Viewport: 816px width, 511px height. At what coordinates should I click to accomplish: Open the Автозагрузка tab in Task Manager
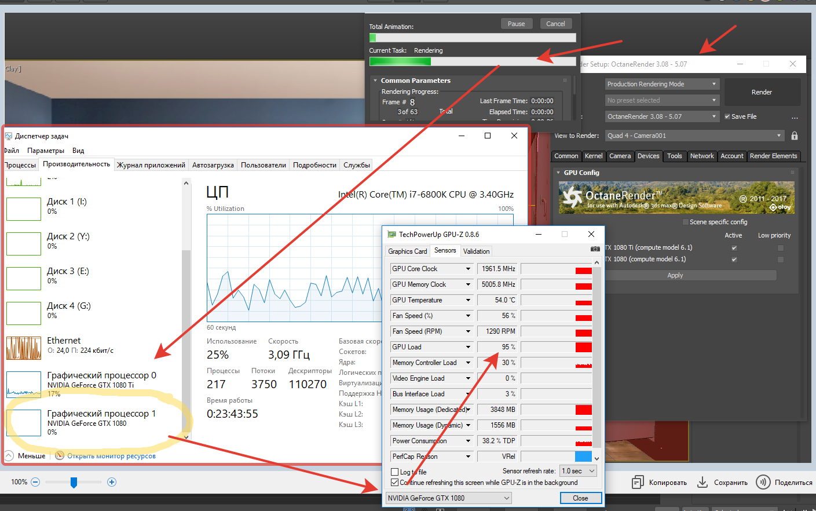click(213, 165)
